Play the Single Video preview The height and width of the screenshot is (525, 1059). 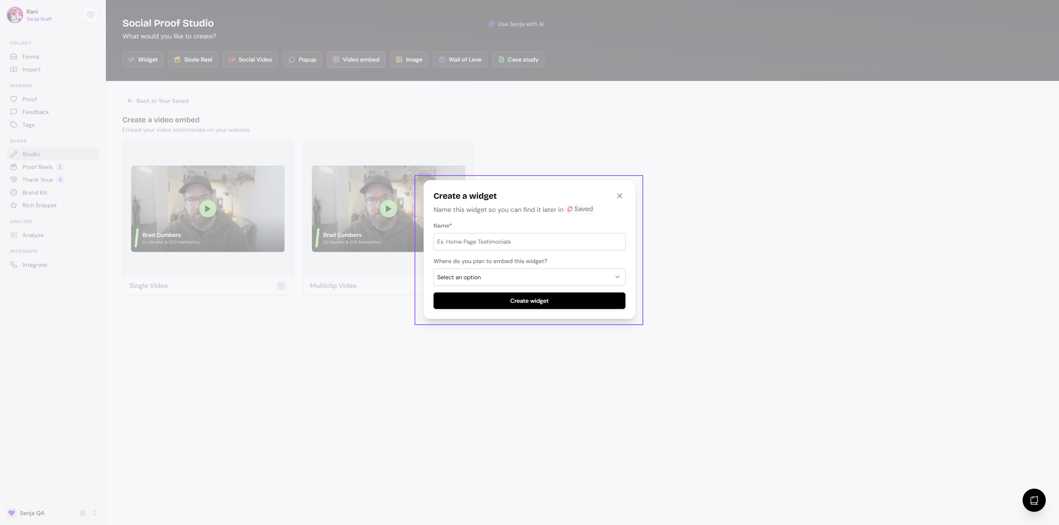coord(208,209)
